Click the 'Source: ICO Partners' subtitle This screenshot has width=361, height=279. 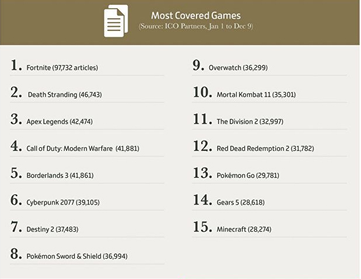(x=196, y=26)
